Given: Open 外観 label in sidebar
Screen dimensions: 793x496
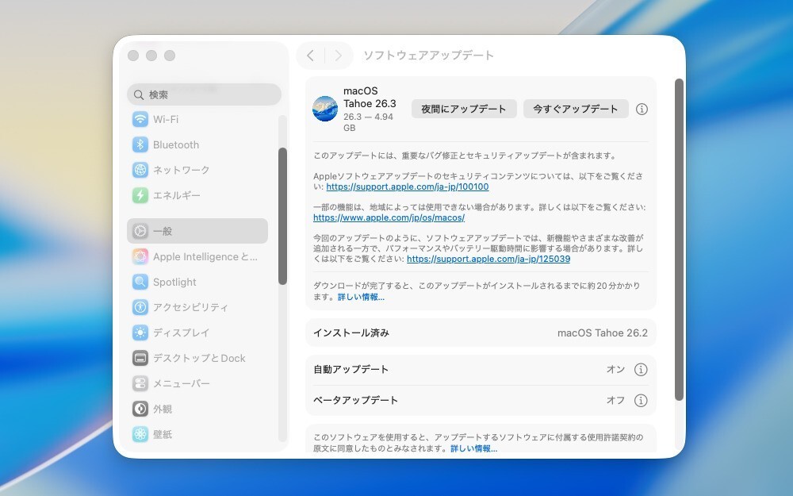Looking at the screenshot, I should pyautogui.click(x=163, y=409).
